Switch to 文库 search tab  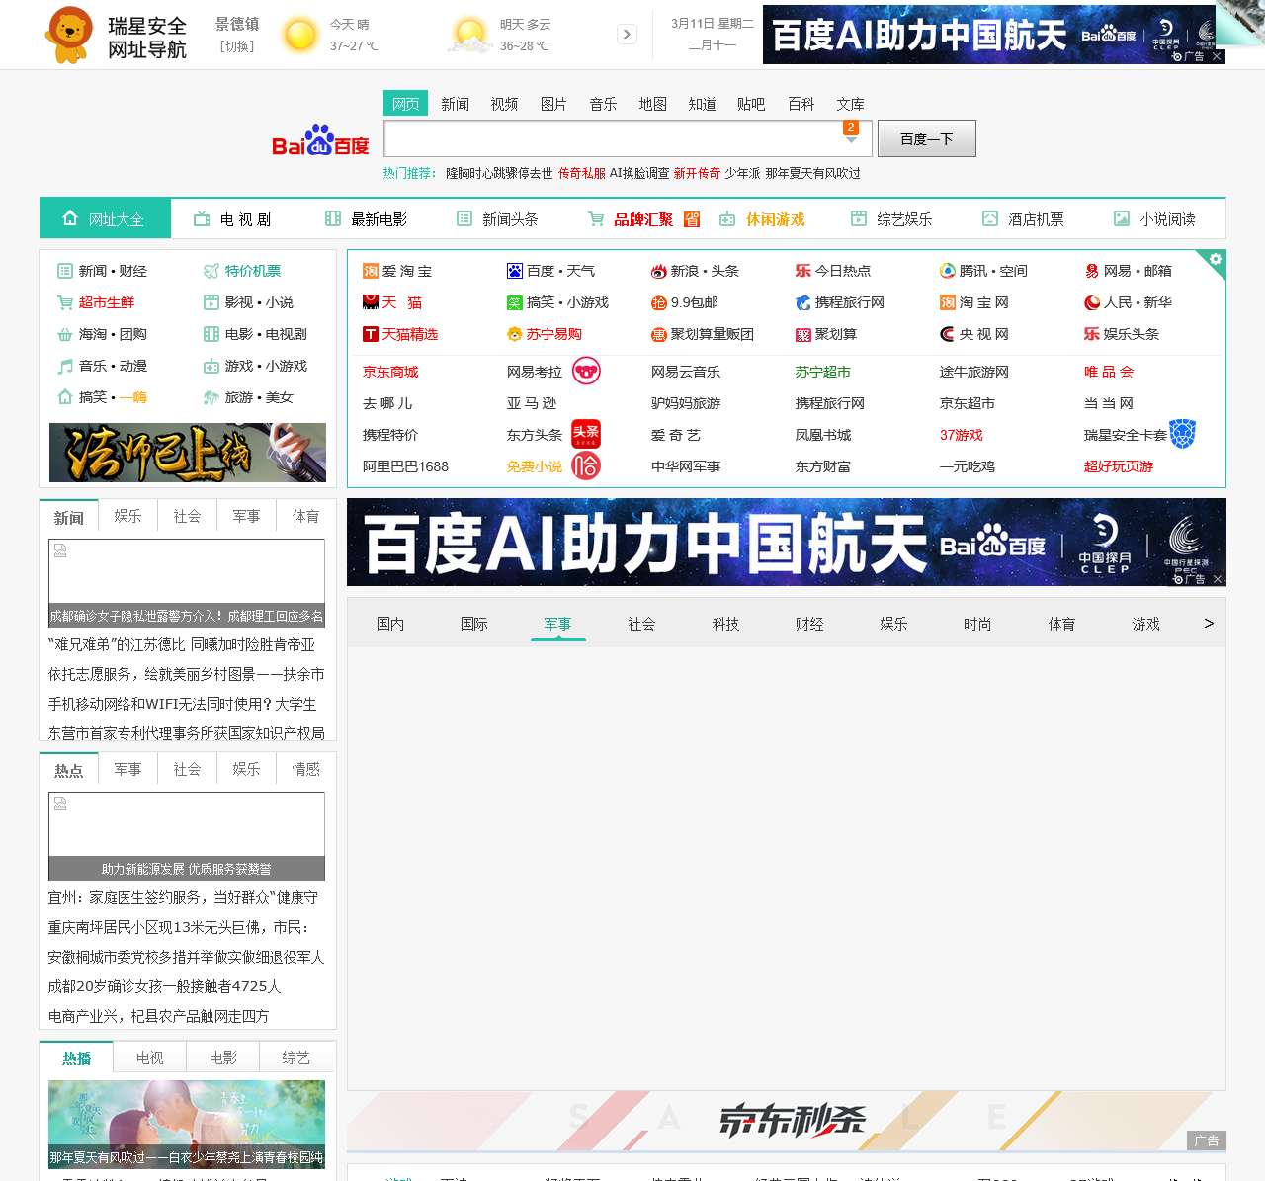850,104
